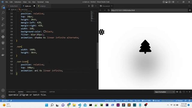Open the Terminal menu
Screen dimensions: 192x108
[40, 2]
